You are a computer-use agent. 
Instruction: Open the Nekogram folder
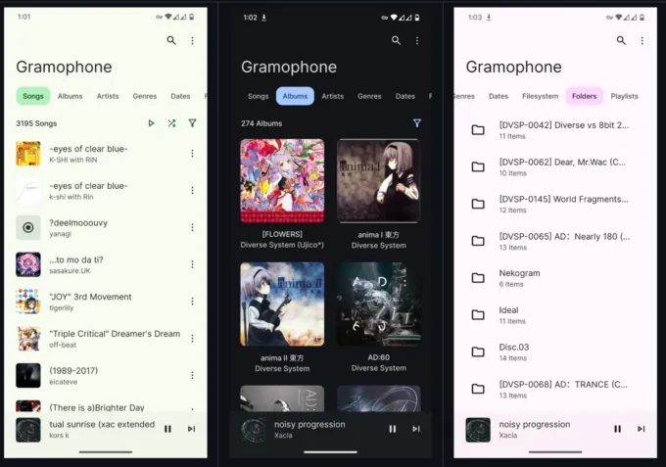[519, 278]
